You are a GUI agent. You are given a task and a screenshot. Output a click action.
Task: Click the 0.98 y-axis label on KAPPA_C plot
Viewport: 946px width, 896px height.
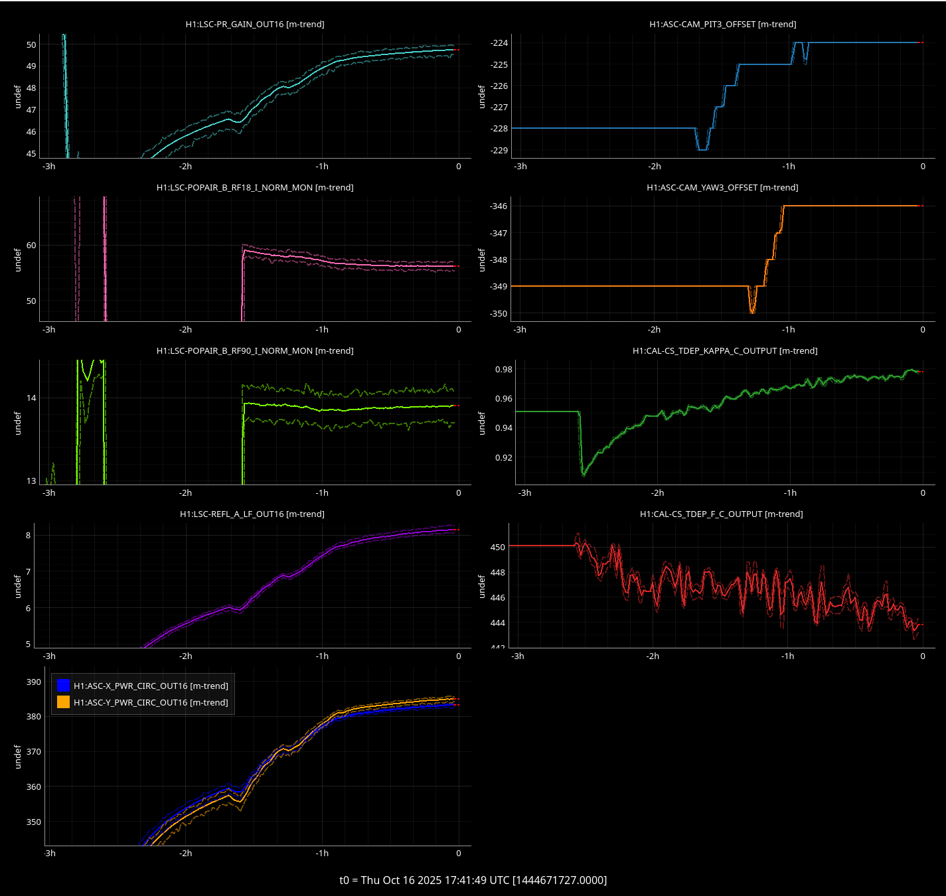[503, 370]
